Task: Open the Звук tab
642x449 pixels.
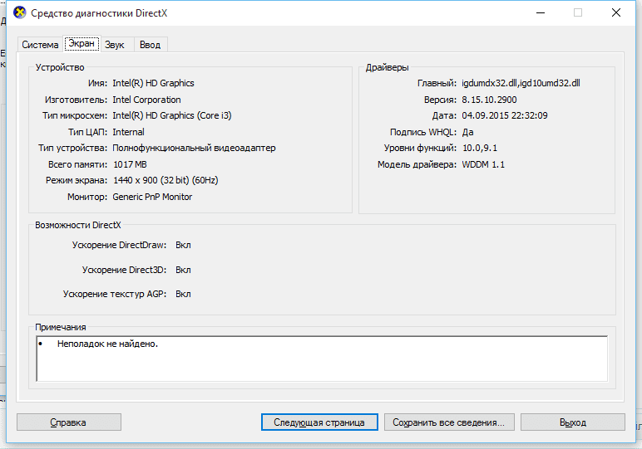Action: coord(114,45)
